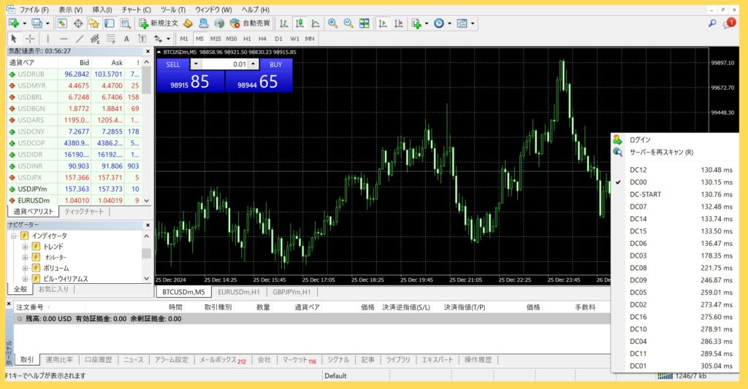This screenshot has height=389, width=748.
Task: Click the zoom out magnifier icon
Action: pos(348,23)
